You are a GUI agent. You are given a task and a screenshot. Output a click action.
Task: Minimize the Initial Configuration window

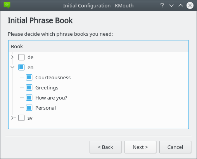(171, 5)
